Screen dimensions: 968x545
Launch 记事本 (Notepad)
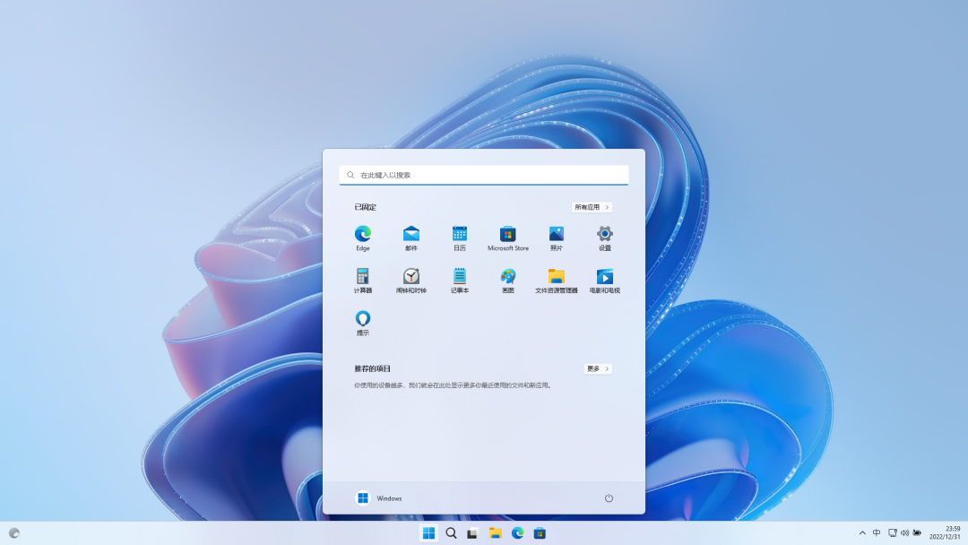459,280
